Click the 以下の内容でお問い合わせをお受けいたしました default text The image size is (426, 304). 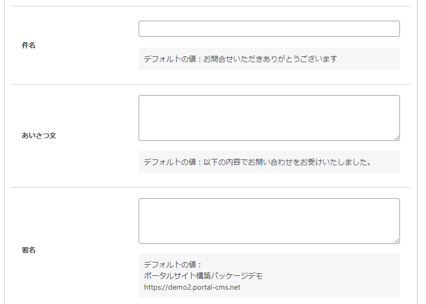[x=287, y=162]
